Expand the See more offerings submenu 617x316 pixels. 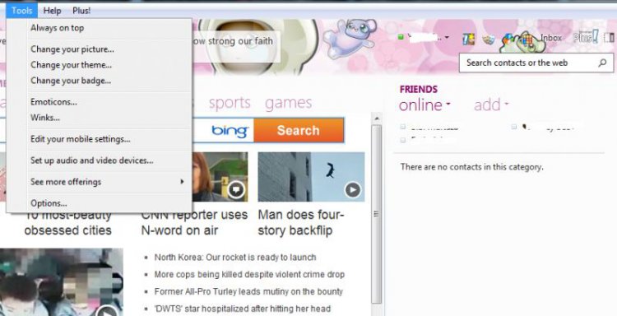click(x=107, y=182)
